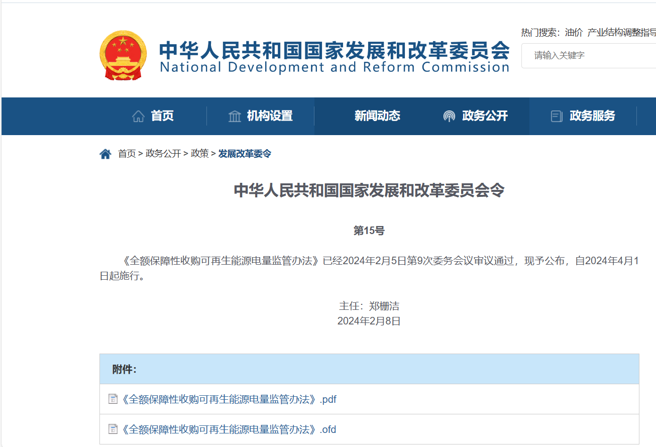Click the national emblem logo
Screen dimensions: 656x447
[x=124, y=55]
